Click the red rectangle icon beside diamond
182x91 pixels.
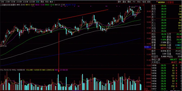[x=143, y=5]
